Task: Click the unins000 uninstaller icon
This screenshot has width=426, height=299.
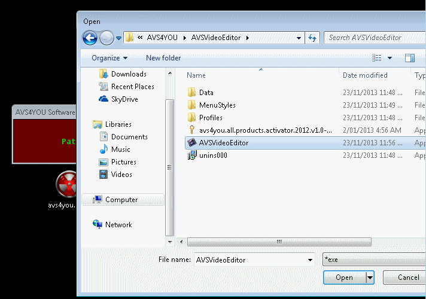Action: pos(192,155)
